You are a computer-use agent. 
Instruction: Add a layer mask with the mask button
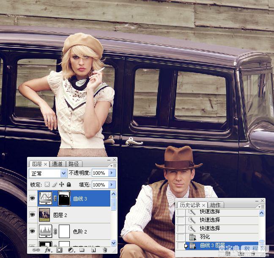(59, 250)
